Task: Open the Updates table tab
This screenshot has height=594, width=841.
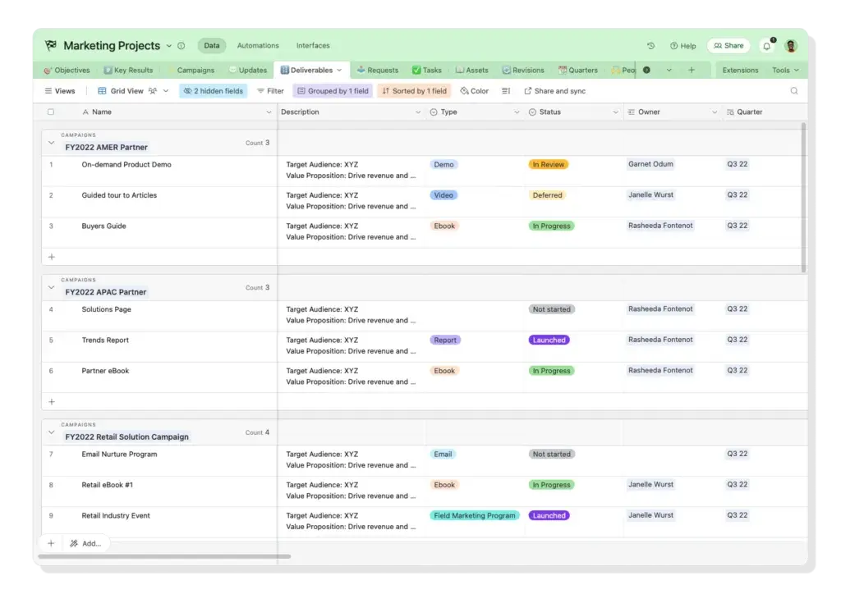Action: pos(248,71)
